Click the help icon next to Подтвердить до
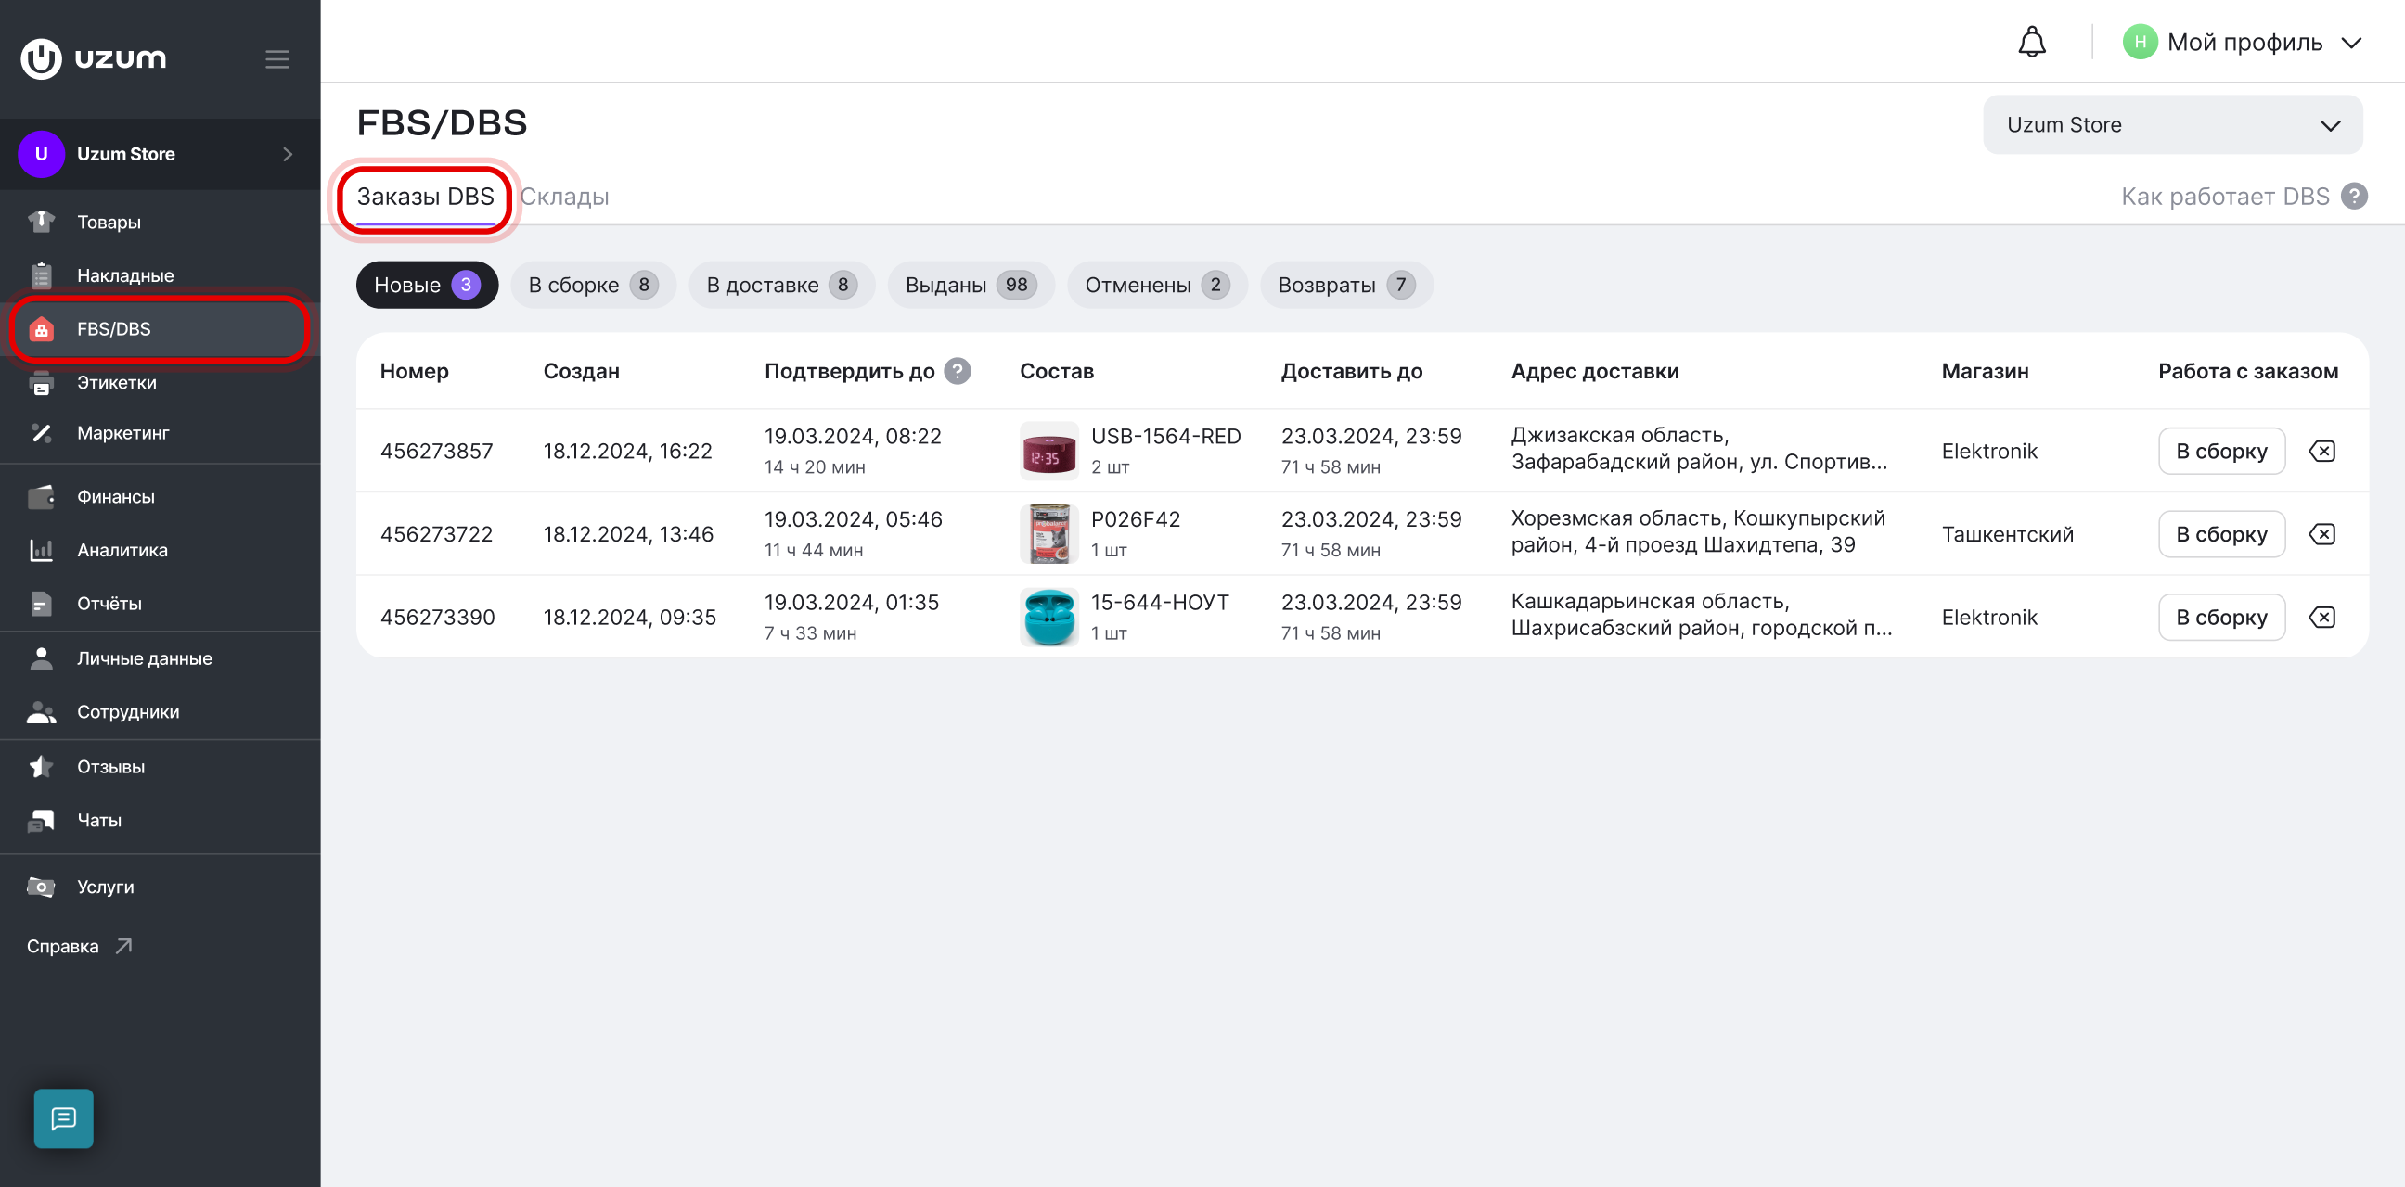2405x1187 pixels. (x=957, y=372)
